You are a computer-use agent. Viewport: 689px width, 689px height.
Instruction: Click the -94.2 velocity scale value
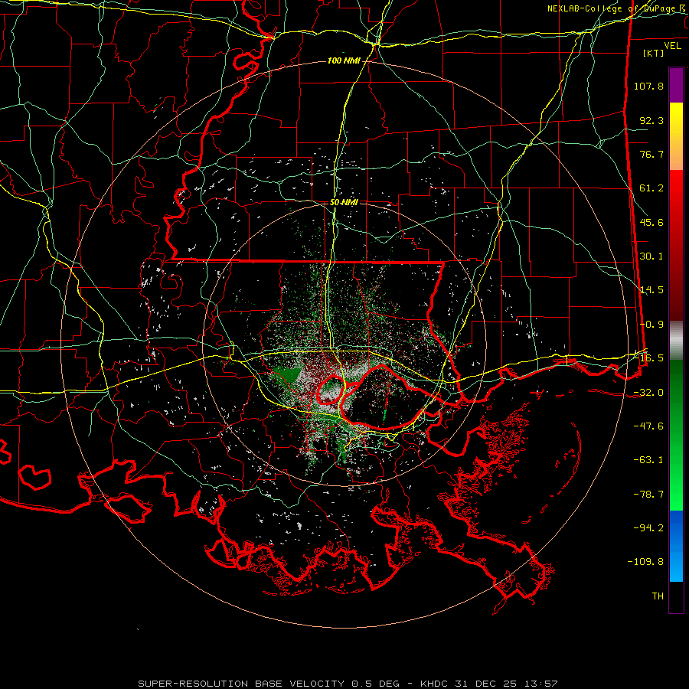[x=648, y=527]
